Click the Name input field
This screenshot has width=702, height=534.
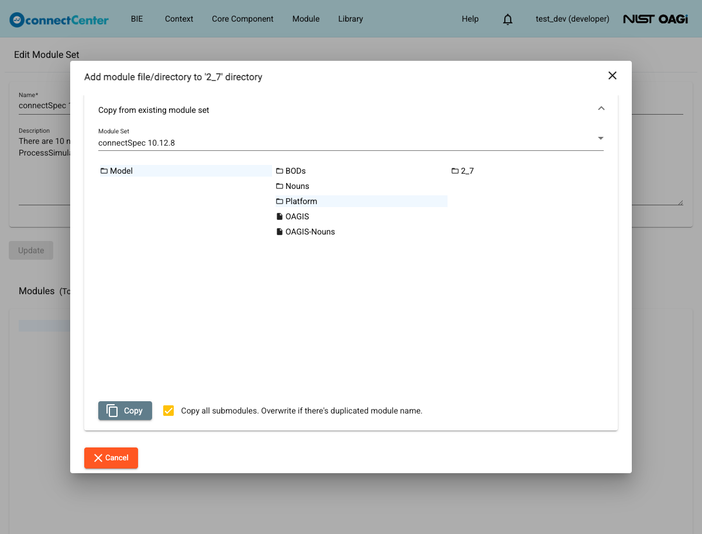(44, 106)
